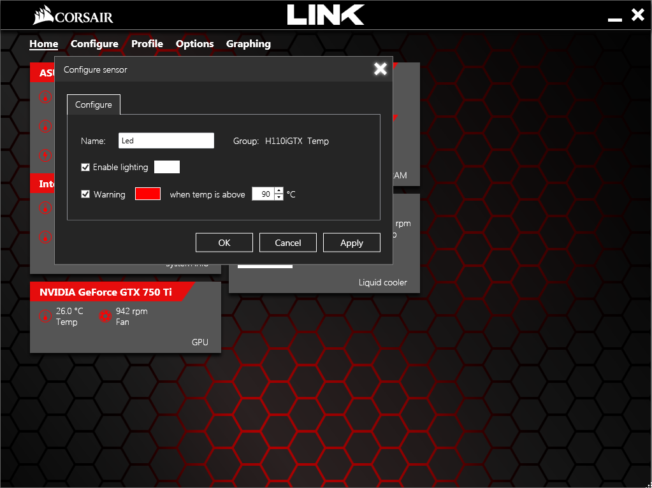Image resolution: width=652 pixels, height=488 pixels.
Task: Decrease warning temperature with down arrow
Action: tap(279, 197)
